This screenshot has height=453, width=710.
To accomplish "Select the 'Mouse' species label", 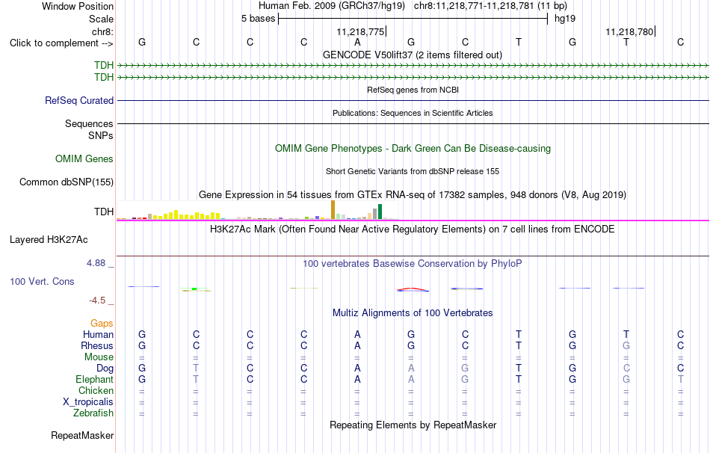I will 99,357.
